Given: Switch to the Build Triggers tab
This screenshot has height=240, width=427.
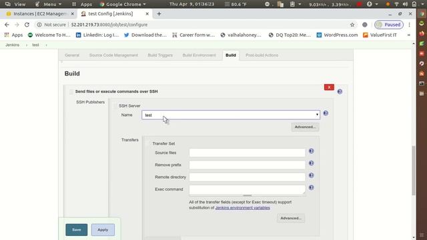Looking at the screenshot, I should pyautogui.click(x=160, y=55).
